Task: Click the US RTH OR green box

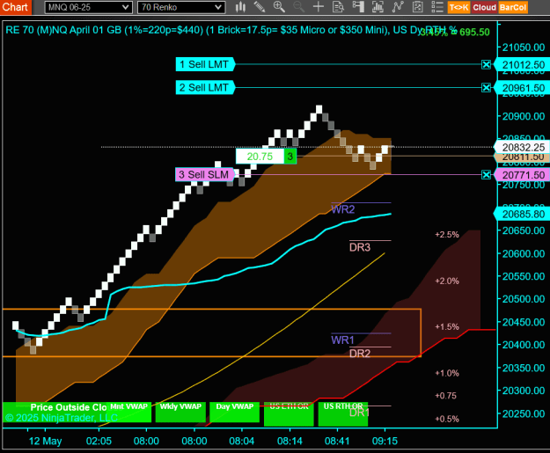Action: point(342,413)
